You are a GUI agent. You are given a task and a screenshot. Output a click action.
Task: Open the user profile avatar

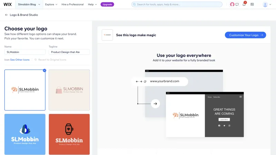(265, 4)
